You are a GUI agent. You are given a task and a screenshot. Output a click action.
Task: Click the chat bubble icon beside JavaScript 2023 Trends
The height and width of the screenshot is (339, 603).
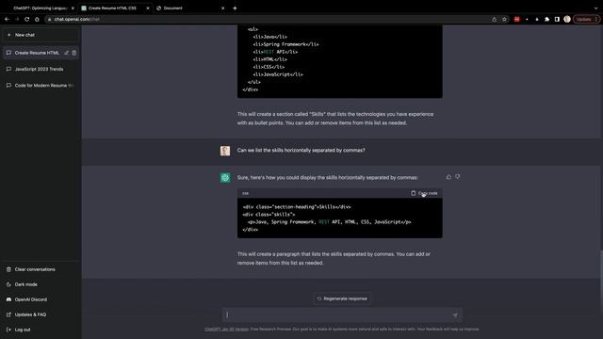click(x=8, y=69)
